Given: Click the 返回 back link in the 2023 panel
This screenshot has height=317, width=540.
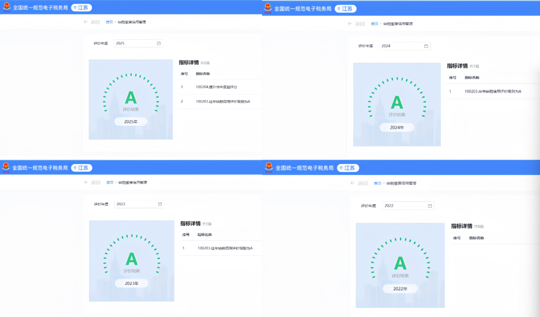Looking at the screenshot, I should (x=96, y=182).
